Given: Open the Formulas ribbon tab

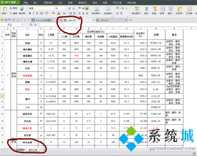Looking at the screenshot, I should point(60,2).
